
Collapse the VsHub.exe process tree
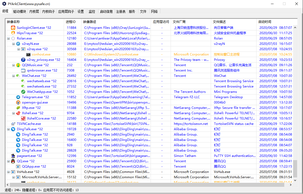8,172
